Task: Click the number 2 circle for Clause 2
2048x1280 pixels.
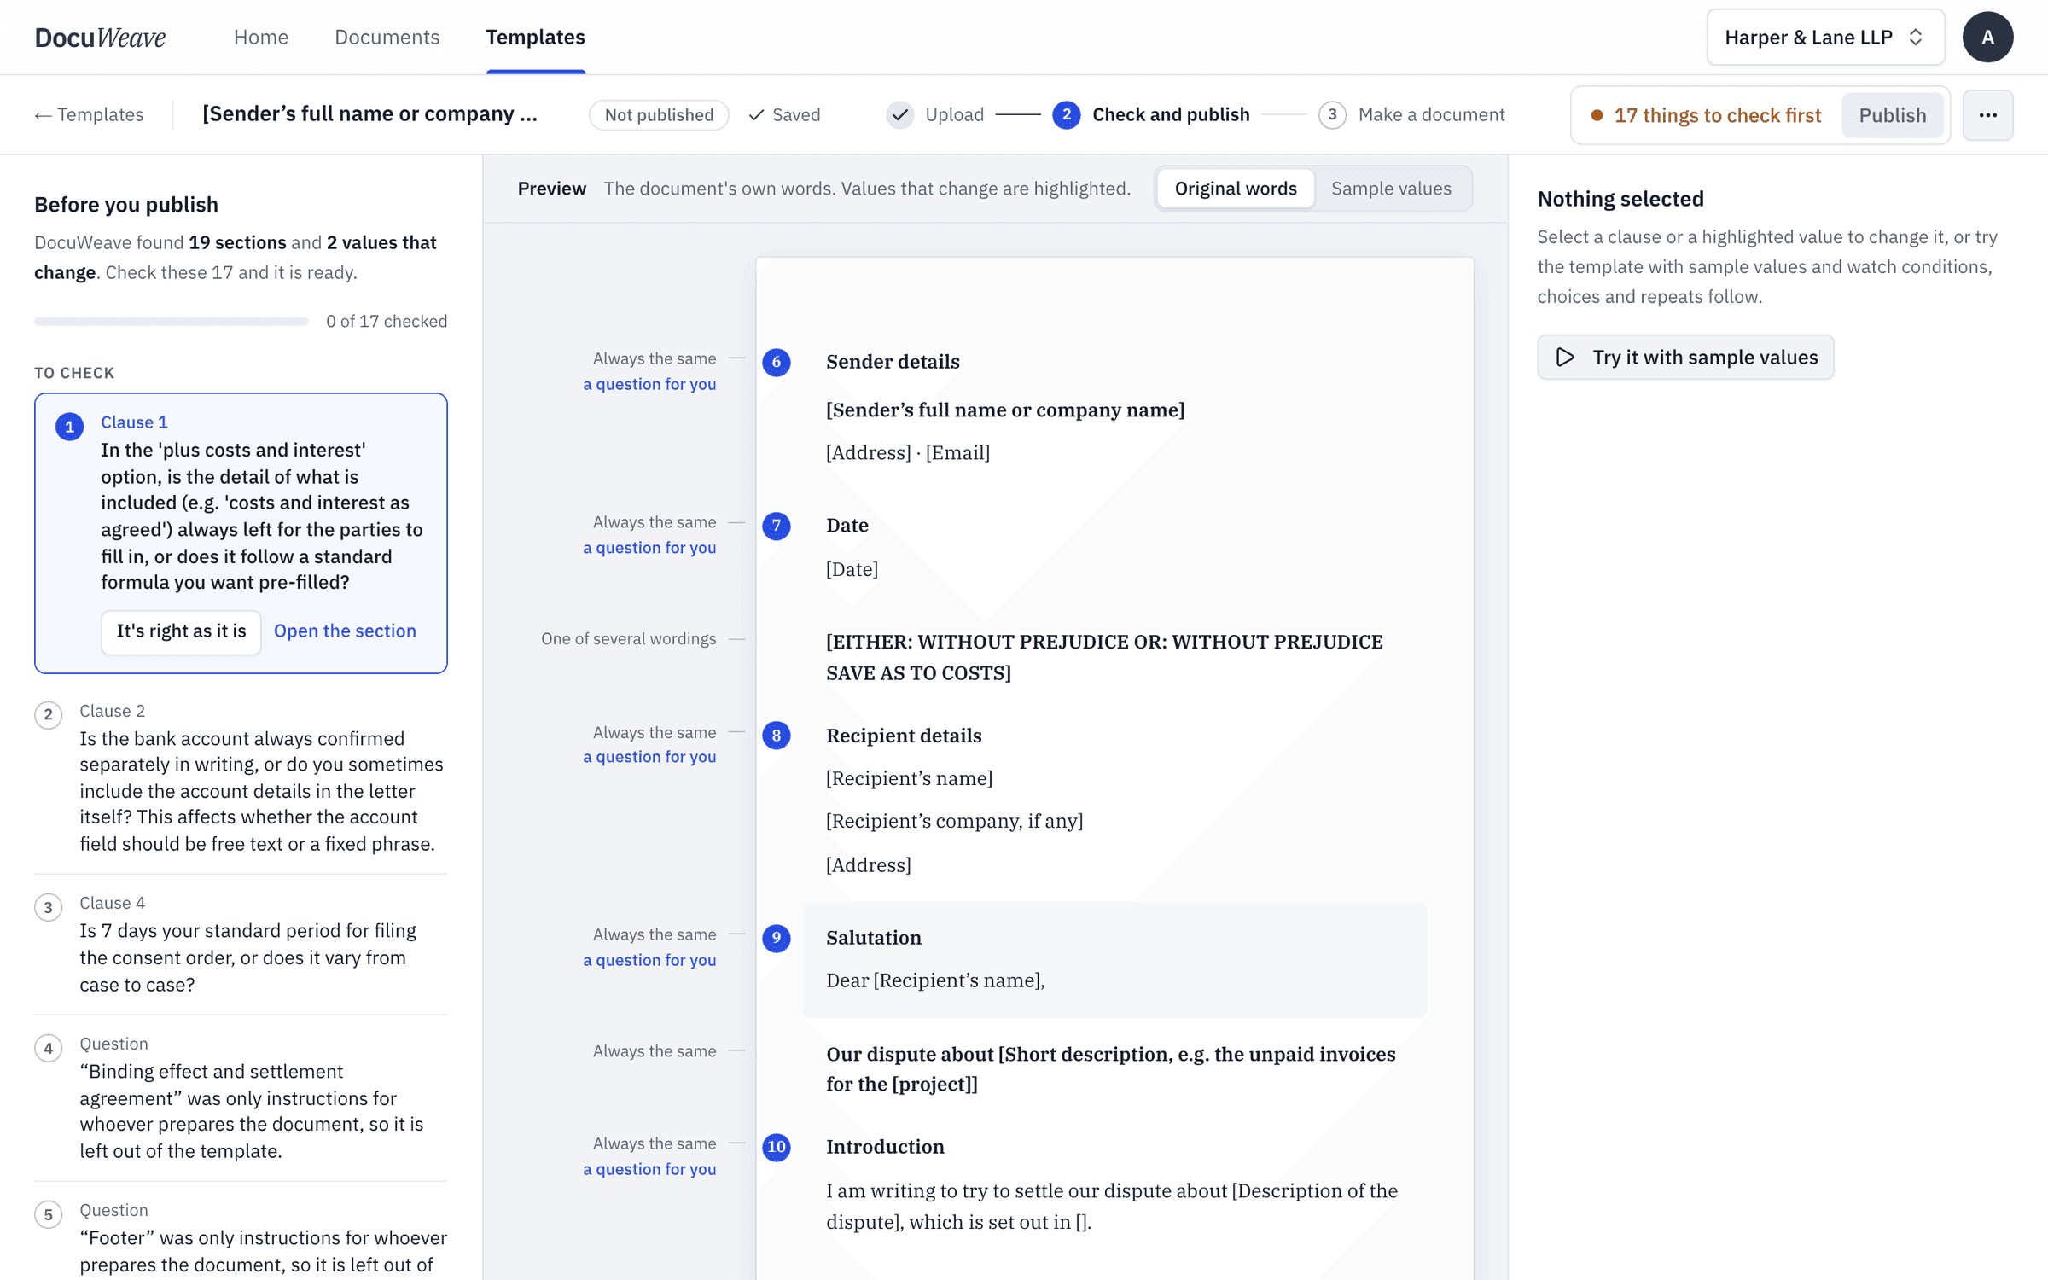Action: 48,715
